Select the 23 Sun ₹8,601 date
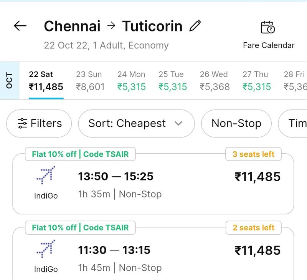 [x=90, y=81]
